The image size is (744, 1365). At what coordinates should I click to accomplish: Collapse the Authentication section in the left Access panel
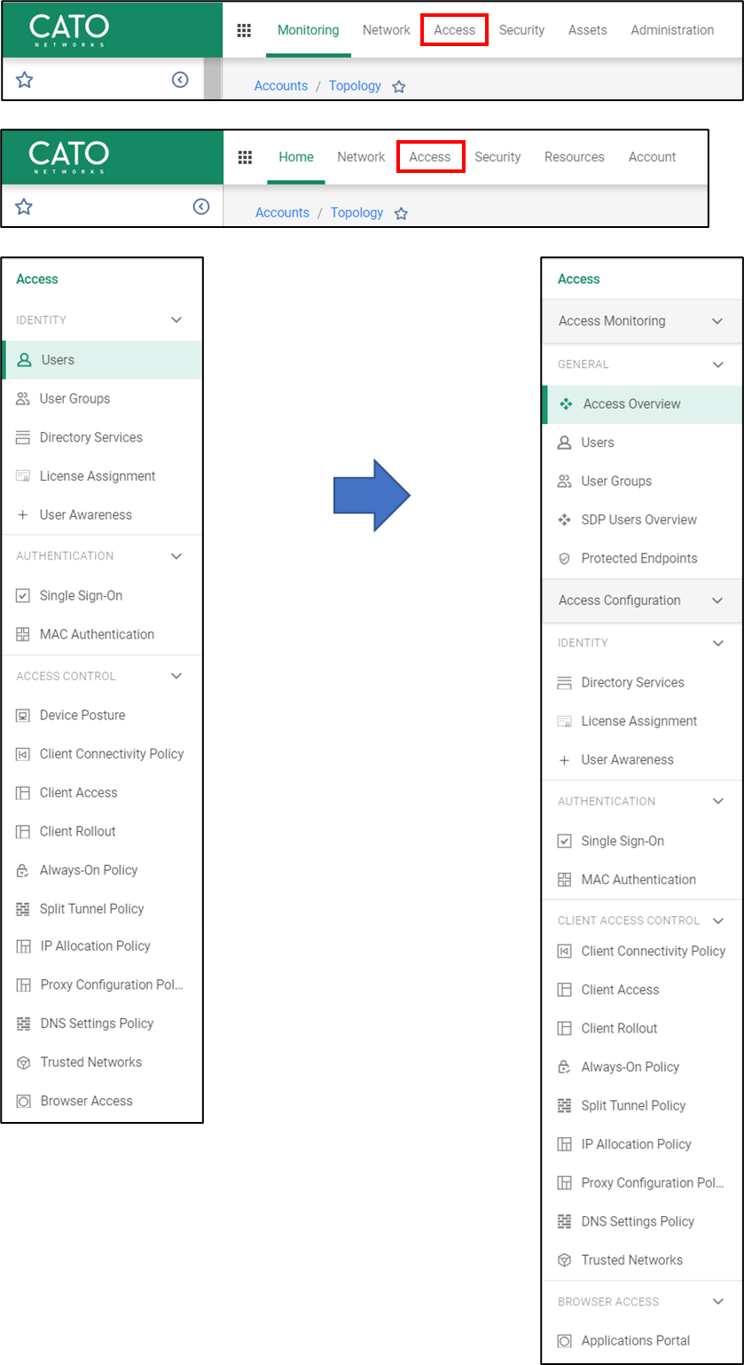(176, 556)
